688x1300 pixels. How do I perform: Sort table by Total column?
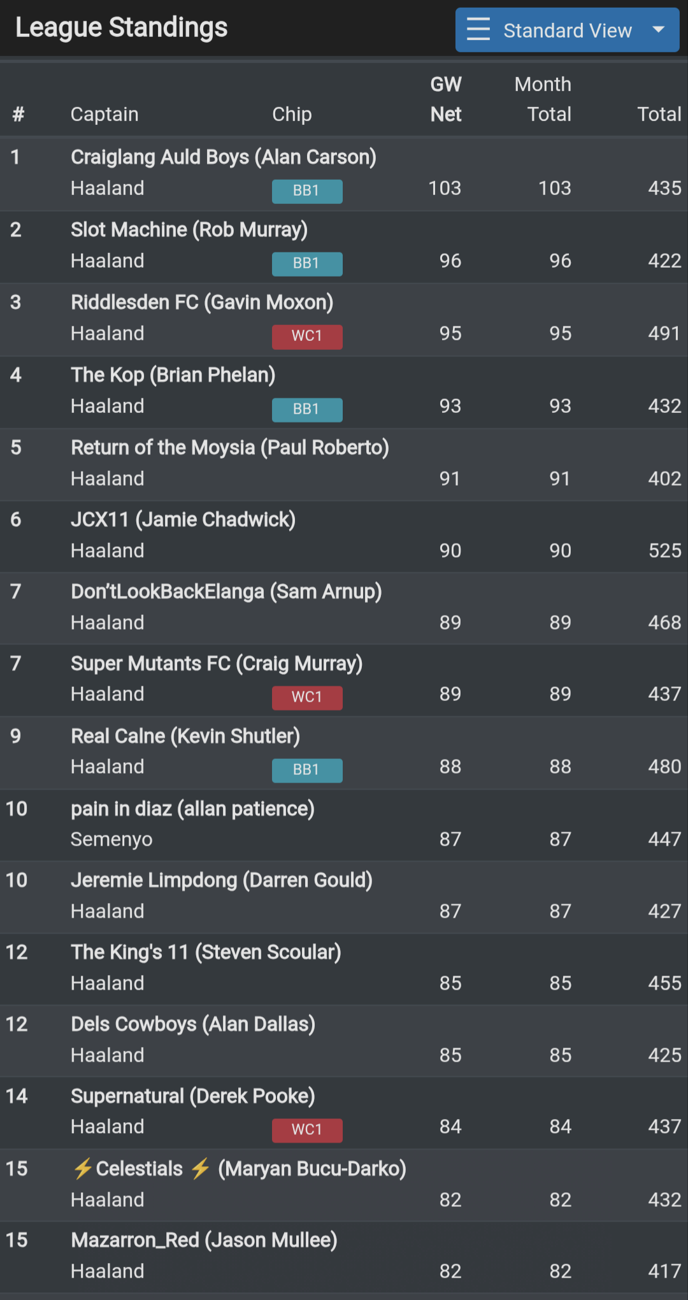click(659, 114)
